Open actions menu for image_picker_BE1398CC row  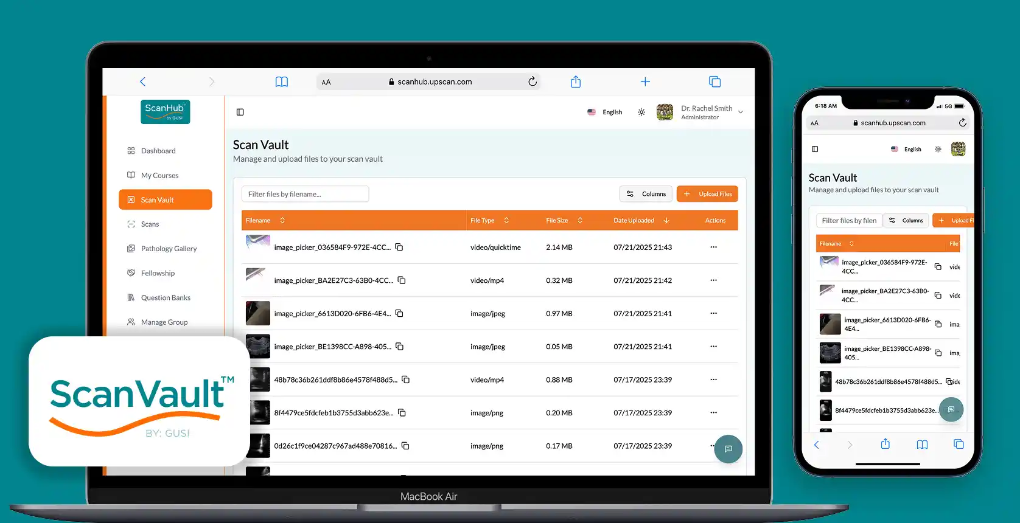(713, 347)
